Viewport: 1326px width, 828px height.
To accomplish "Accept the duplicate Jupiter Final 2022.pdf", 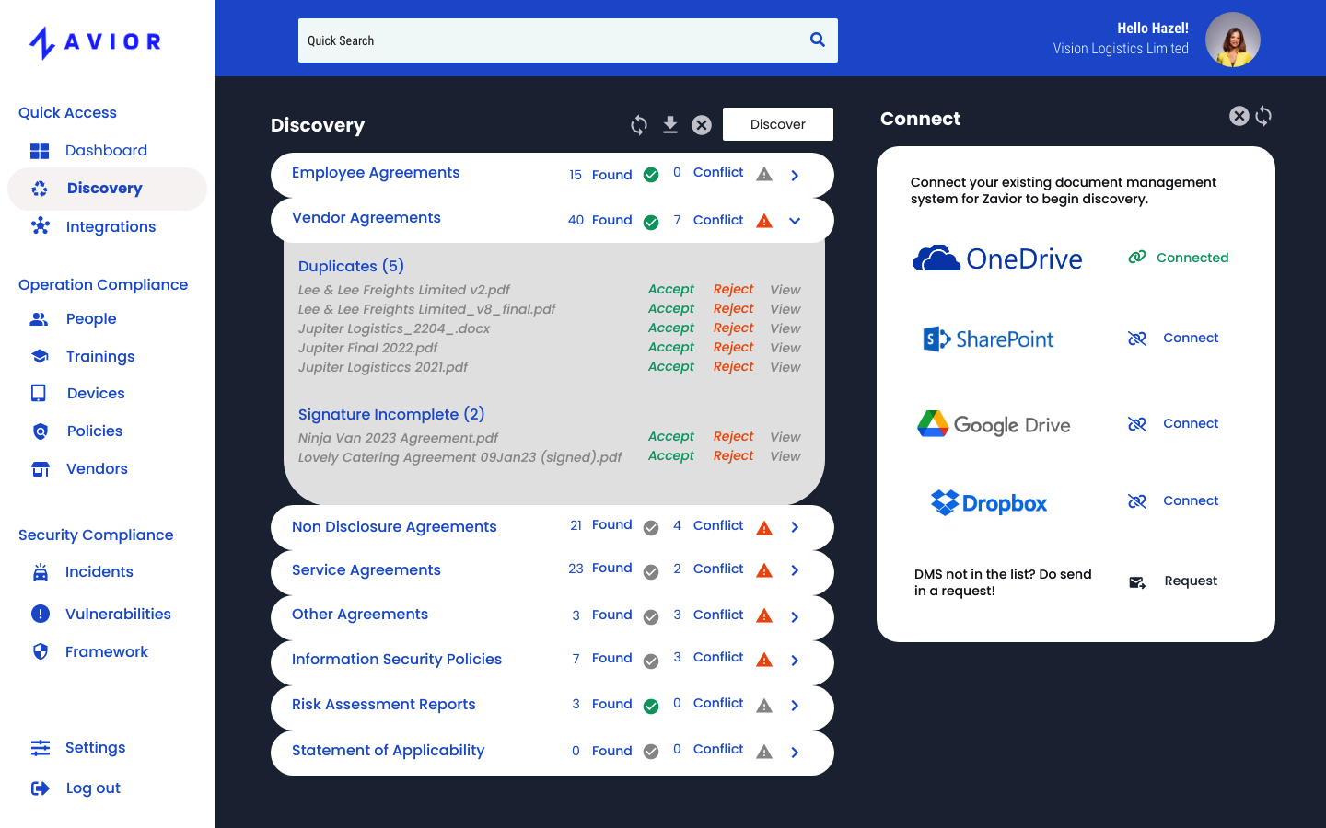I will coord(671,347).
